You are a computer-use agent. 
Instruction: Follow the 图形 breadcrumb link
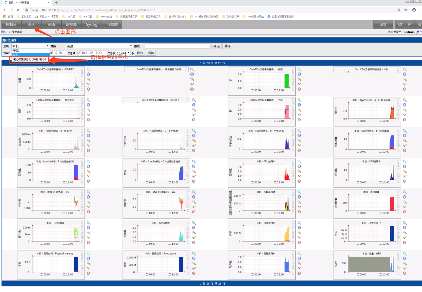tap(4, 32)
